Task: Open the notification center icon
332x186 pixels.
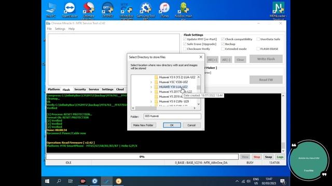Action: click(283, 181)
